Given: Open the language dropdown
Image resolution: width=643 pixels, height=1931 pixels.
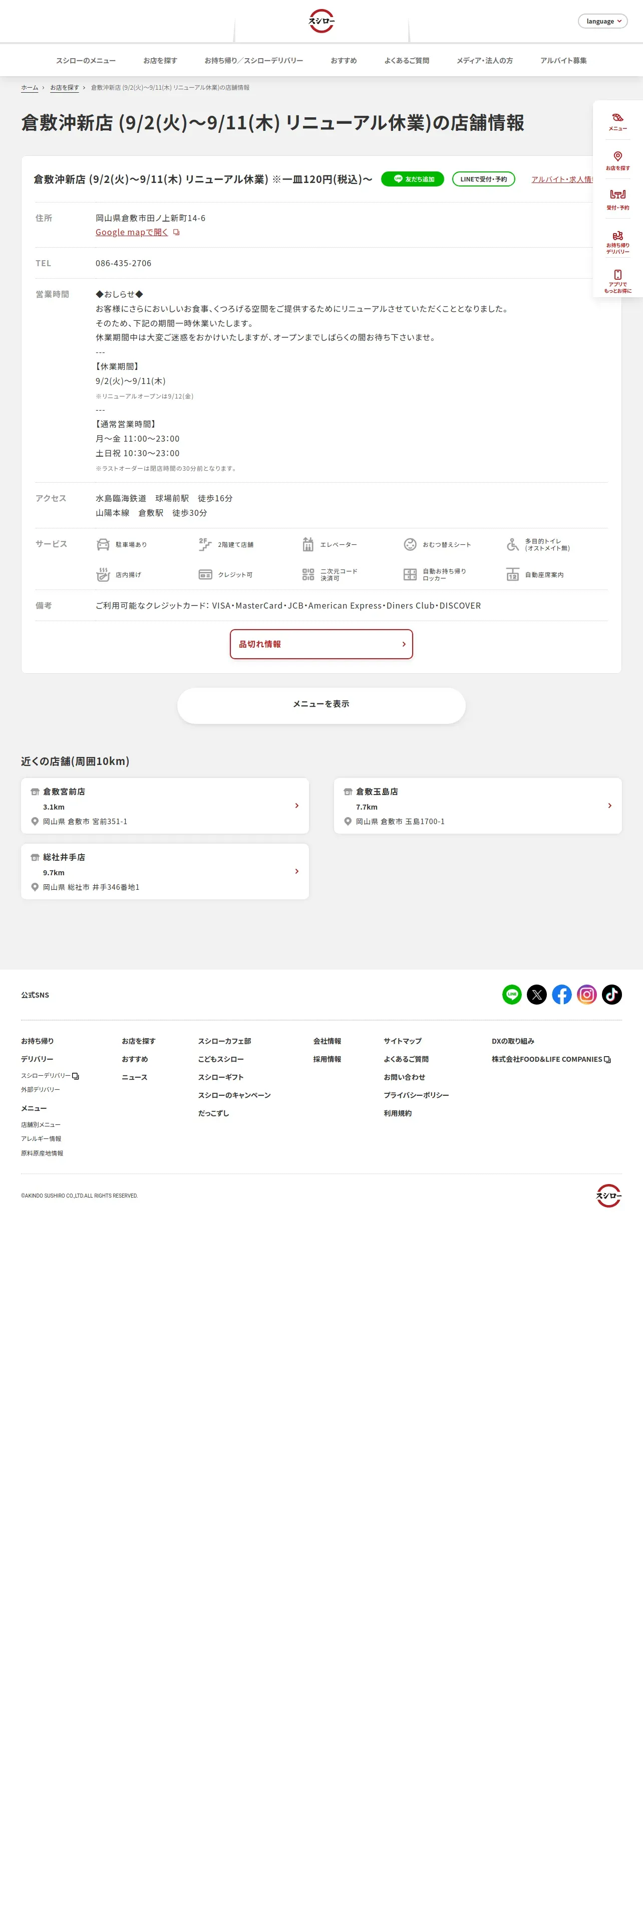Looking at the screenshot, I should (602, 21).
